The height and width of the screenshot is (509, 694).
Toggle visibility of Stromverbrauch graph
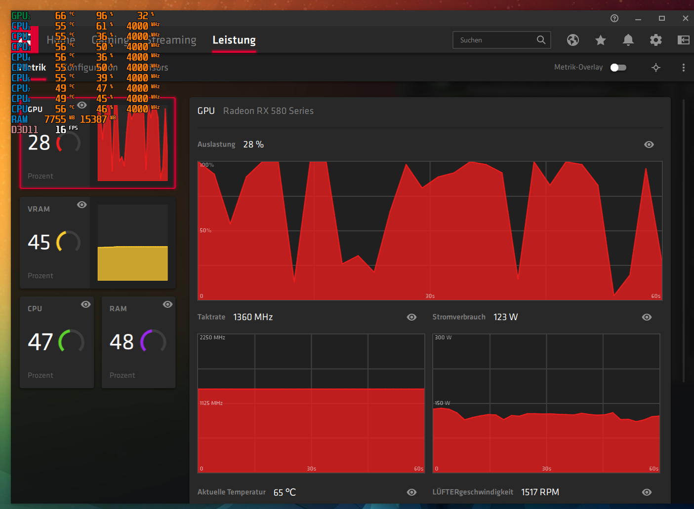click(647, 317)
